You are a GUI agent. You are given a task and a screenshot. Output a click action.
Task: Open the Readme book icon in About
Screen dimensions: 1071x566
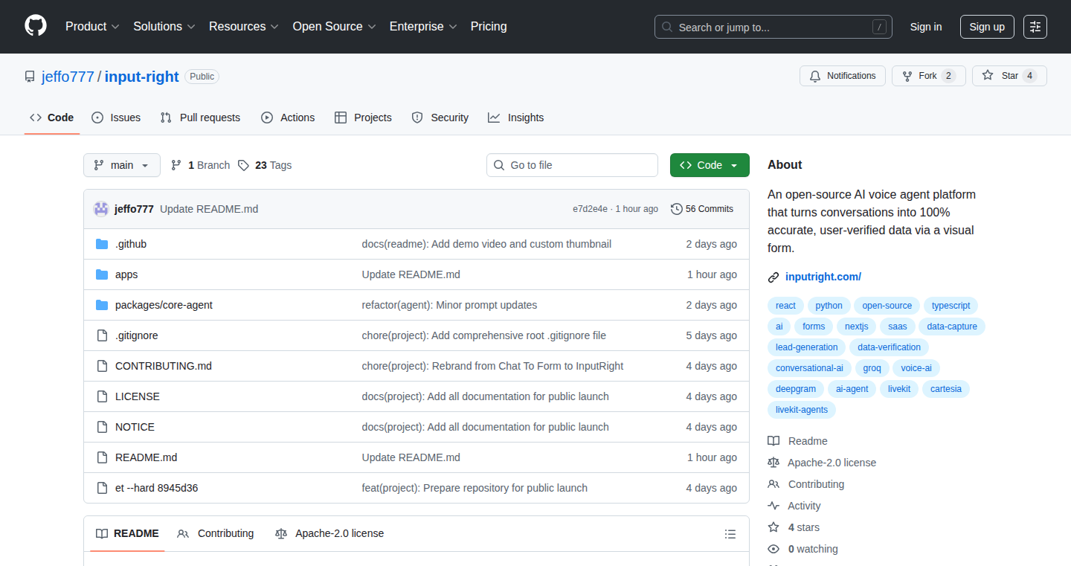click(x=773, y=441)
